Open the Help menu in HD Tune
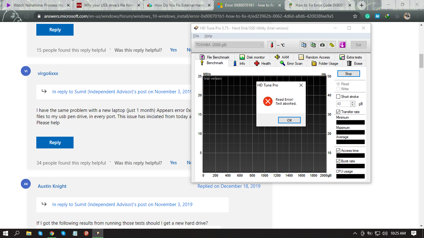This screenshot has height=238, width=424. [208, 36]
